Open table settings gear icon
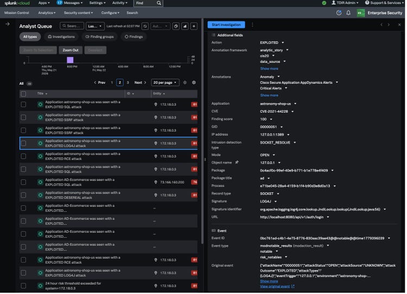Screen dimensions: 407x294 194,82
